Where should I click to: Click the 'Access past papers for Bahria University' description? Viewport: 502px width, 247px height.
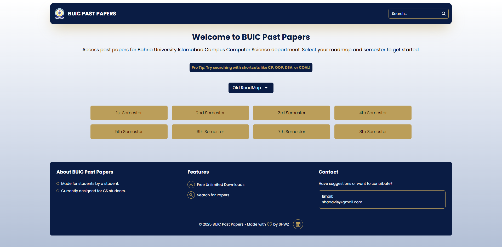pos(251,50)
